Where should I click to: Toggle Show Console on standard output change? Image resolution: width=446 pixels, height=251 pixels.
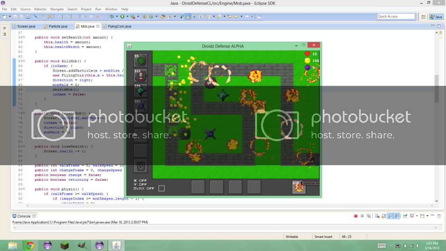[390, 216]
